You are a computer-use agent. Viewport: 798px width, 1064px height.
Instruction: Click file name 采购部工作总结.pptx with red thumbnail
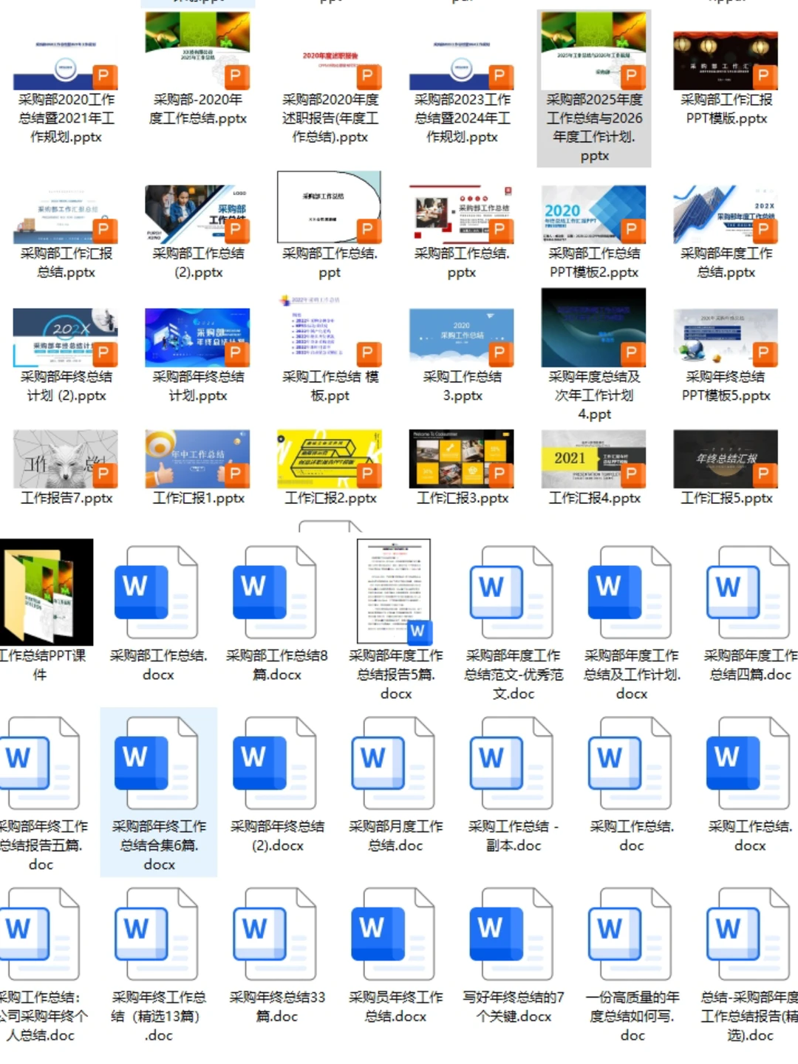pos(462,263)
